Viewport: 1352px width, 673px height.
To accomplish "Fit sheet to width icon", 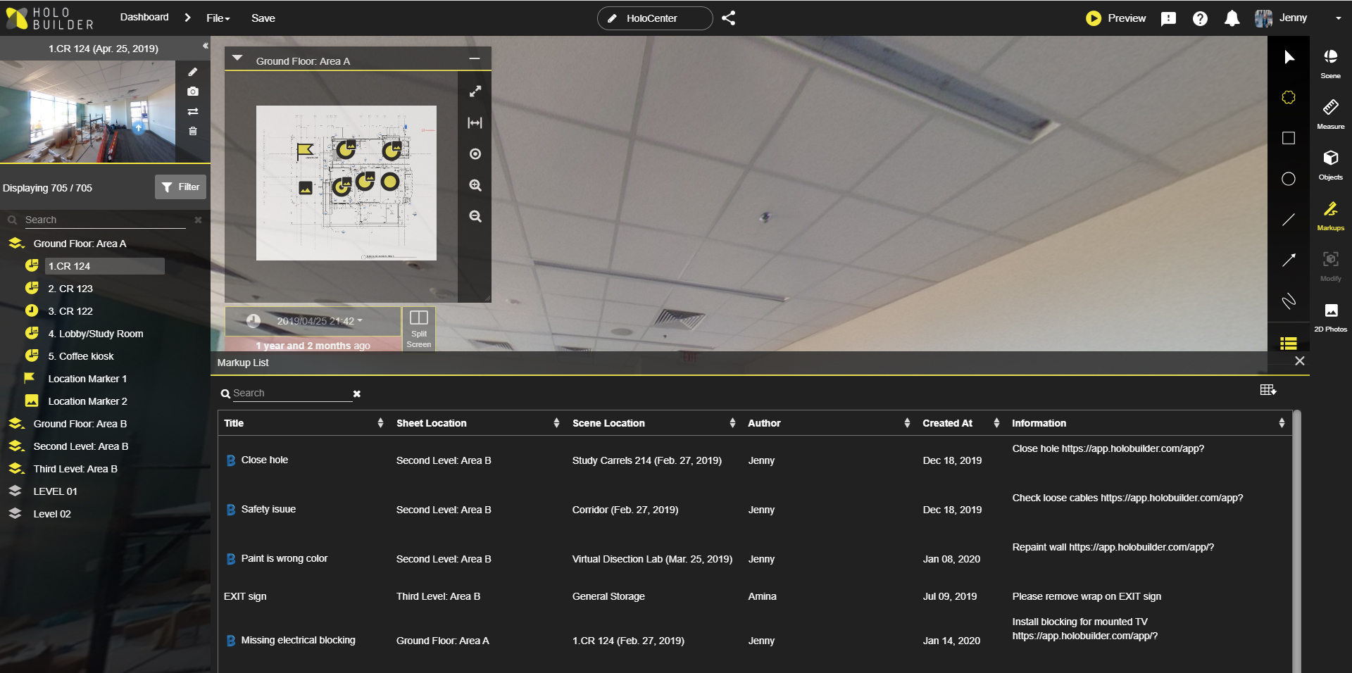I will click(475, 123).
